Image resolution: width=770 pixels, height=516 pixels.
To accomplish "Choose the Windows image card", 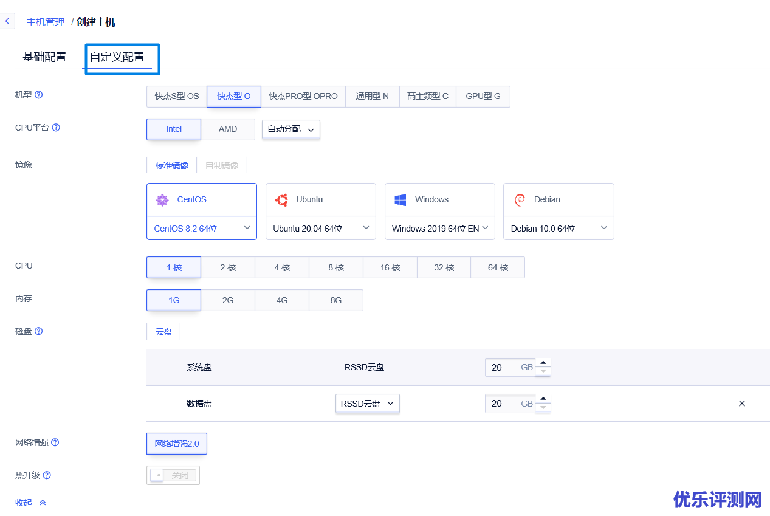I will click(439, 199).
